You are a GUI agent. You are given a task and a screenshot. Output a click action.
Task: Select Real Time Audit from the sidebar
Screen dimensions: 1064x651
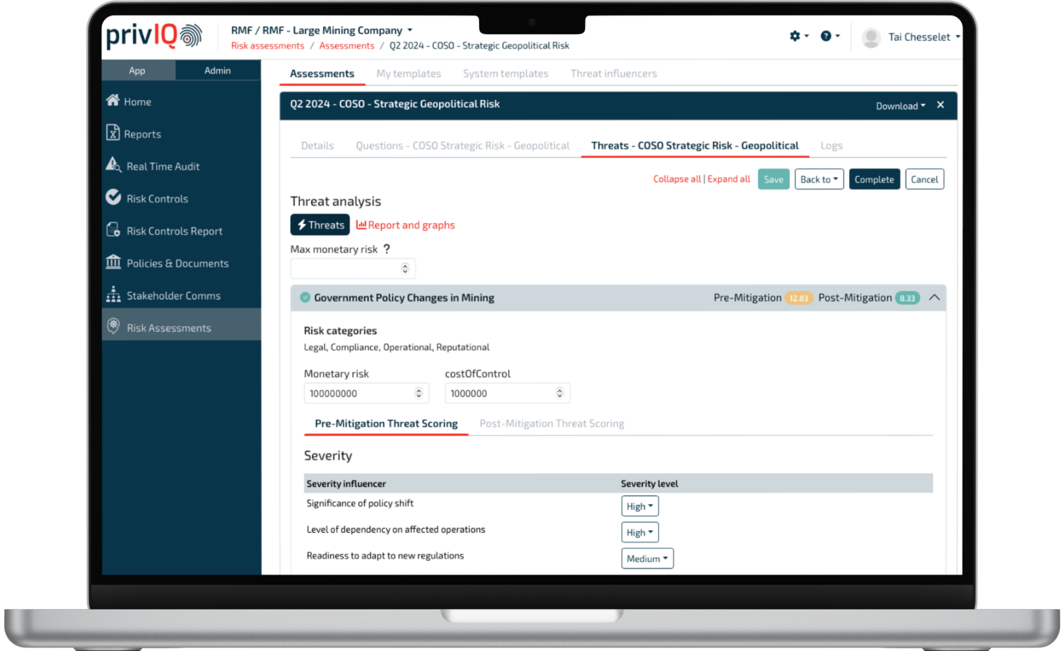[x=163, y=166]
